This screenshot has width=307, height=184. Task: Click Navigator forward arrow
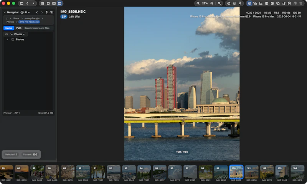pyautogui.click(x=42, y=12)
